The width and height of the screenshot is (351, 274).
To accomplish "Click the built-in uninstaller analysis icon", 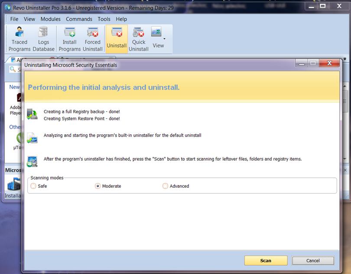I will (x=32, y=137).
